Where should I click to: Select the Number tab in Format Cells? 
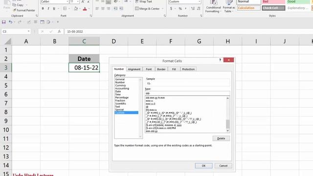pos(119,69)
